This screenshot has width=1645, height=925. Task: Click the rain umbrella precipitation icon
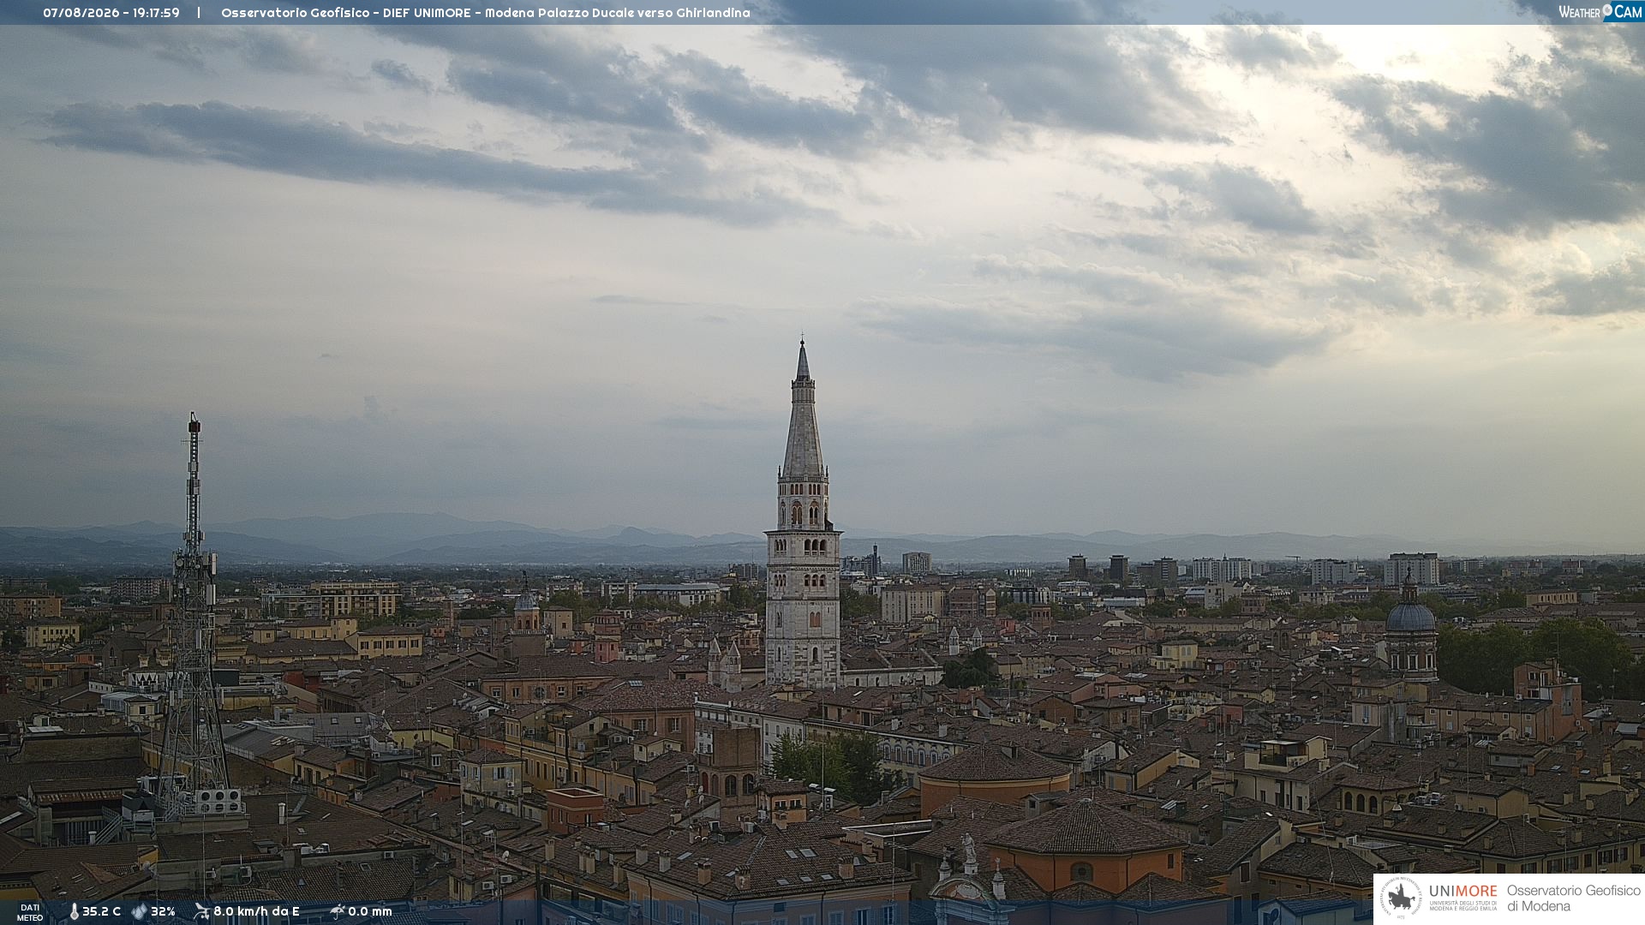(x=337, y=911)
